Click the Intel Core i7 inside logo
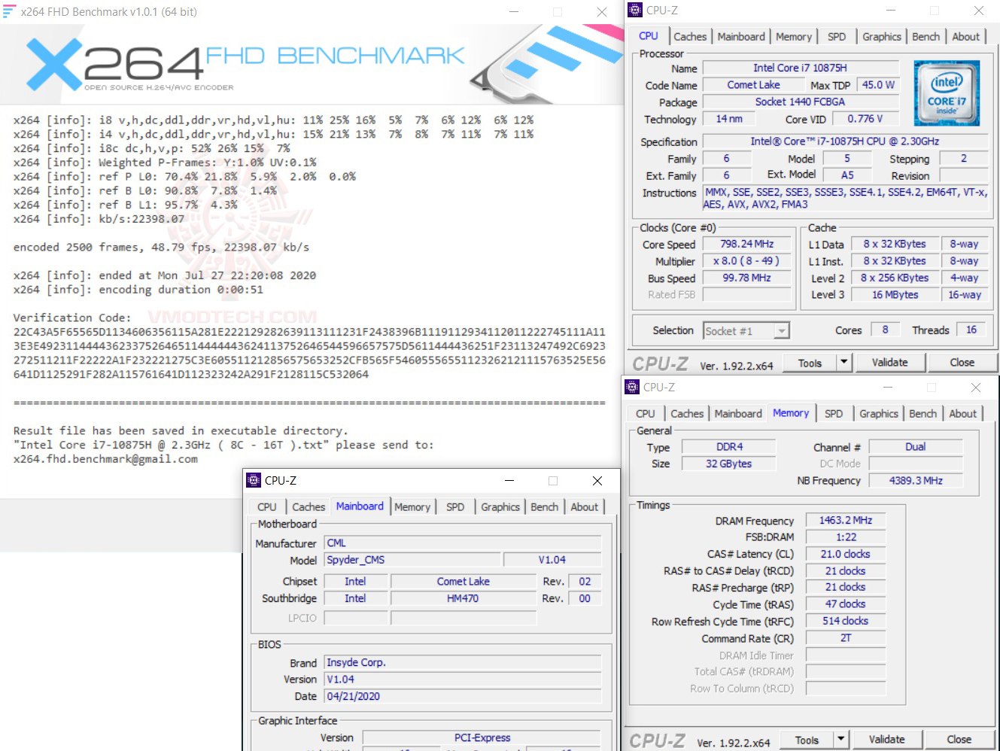 pyautogui.click(x=947, y=93)
